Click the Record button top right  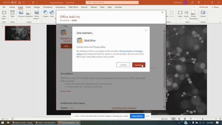pyautogui.click(x=204, y=7)
